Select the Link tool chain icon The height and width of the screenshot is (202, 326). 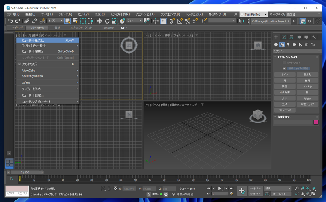(x=26, y=21)
